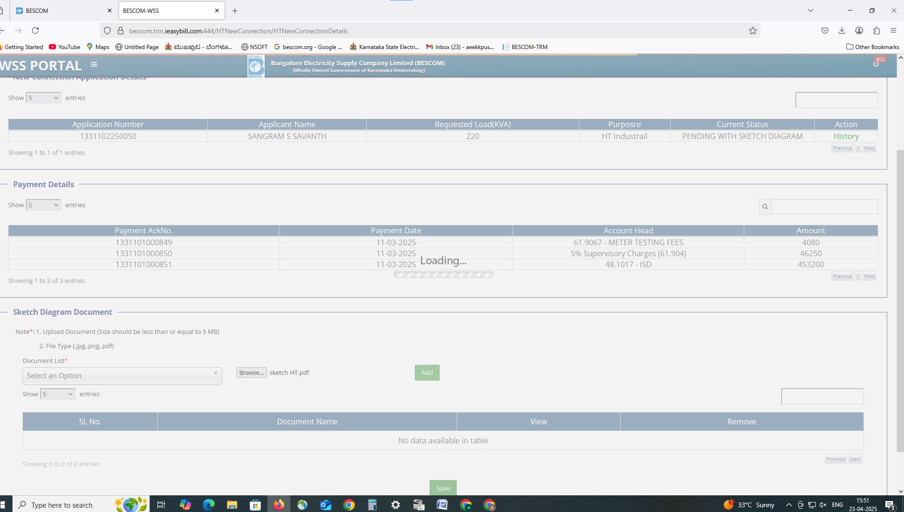The image size is (904, 512).
Task: Open Document List Select an Option dropdown
Action: pyautogui.click(x=122, y=376)
